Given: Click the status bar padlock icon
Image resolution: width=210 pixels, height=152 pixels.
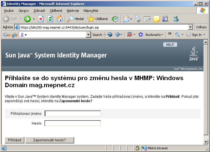Looking at the screenshot, I should pyautogui.click(x=137, y=148).
